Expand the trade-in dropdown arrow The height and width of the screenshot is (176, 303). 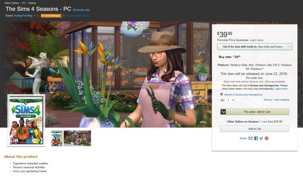point(290,47)
